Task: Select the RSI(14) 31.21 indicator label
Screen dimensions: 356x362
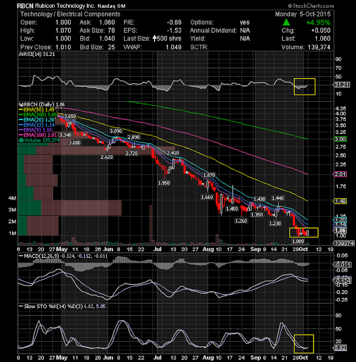Action: (36, 54)
